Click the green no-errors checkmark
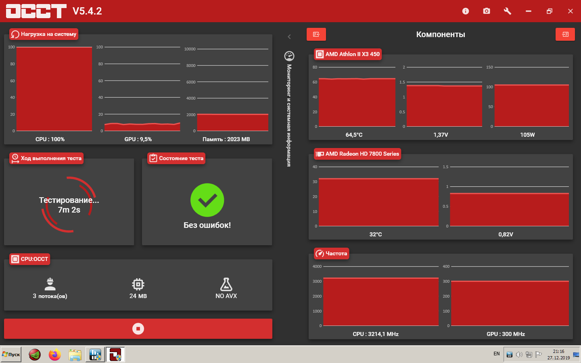The width and height of the screenshot is (581, 363). point(207,200)
